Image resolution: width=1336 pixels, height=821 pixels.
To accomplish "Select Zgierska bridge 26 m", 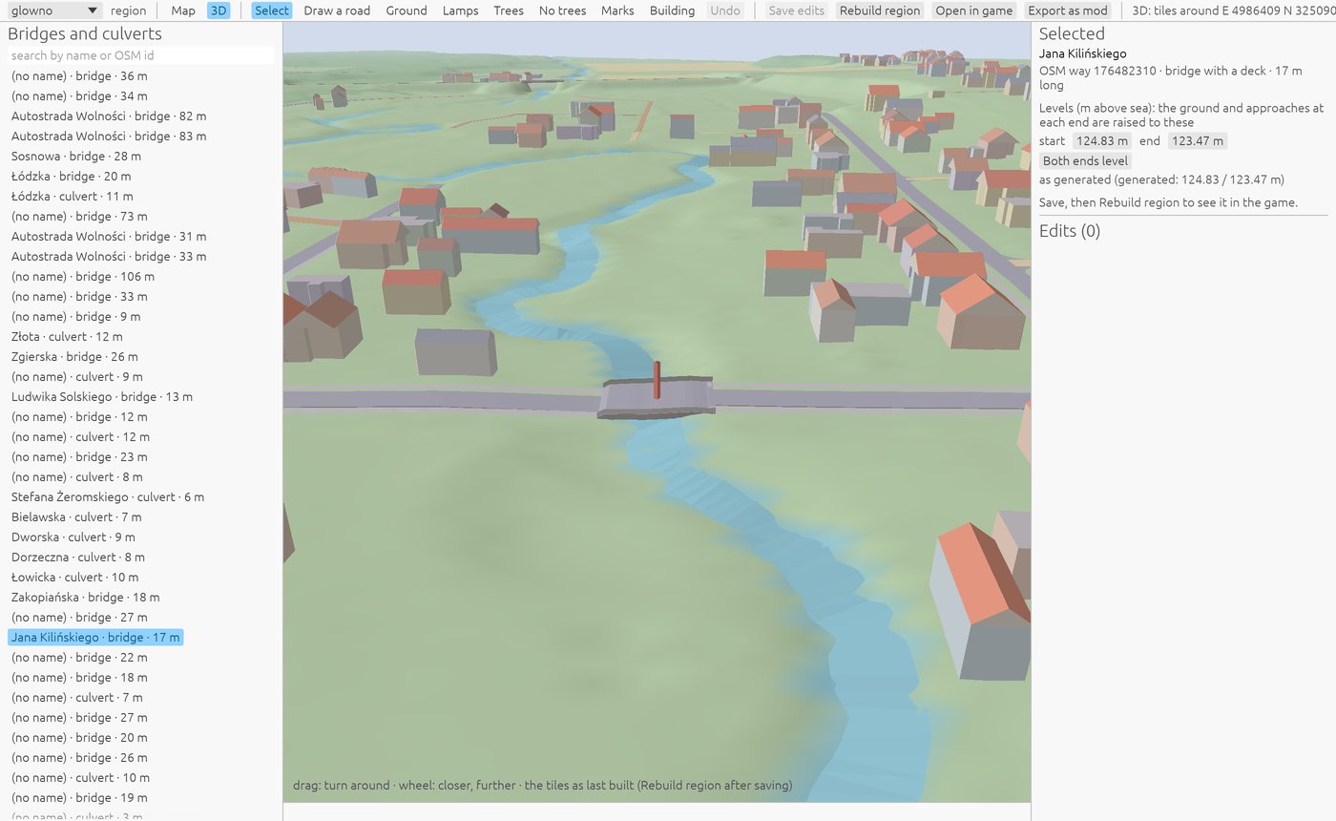I will pyautogui.click(x=74, y=357).
